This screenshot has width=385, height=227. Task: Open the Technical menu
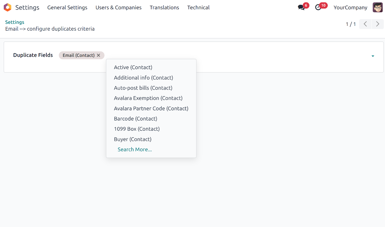198,7
